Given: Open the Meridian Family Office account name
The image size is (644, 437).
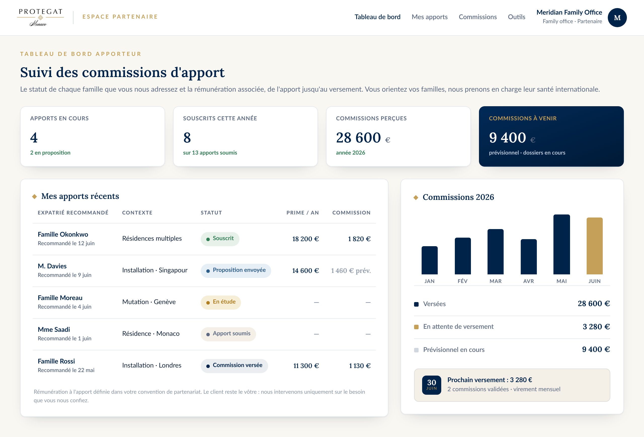Looking at the screenshot, I should tap(569, 13).
